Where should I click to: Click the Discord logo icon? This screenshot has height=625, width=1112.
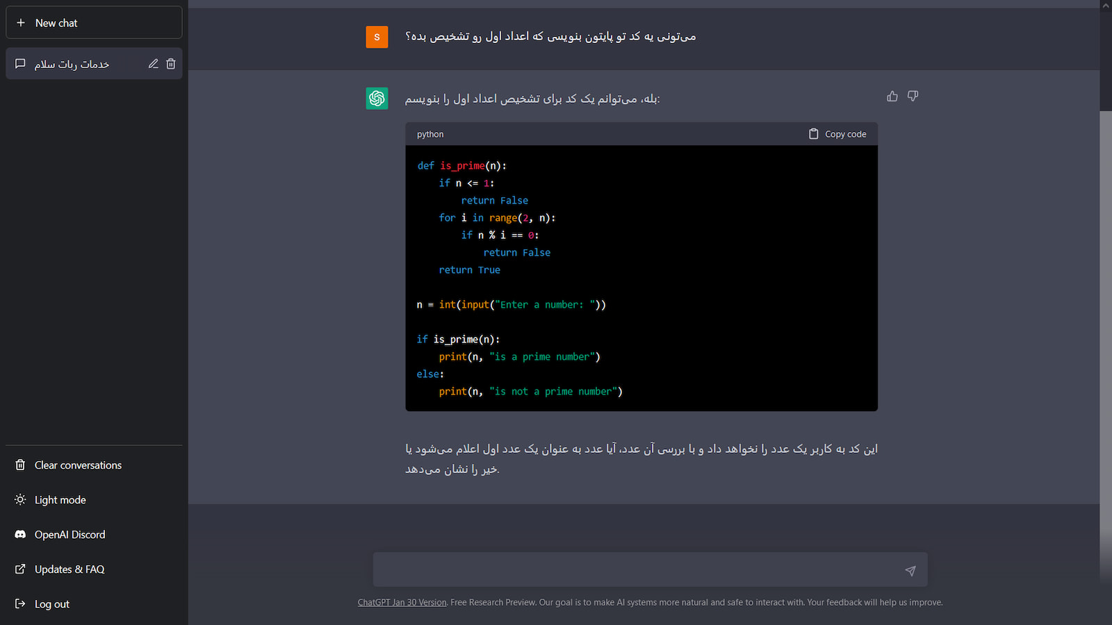[20, 535]
